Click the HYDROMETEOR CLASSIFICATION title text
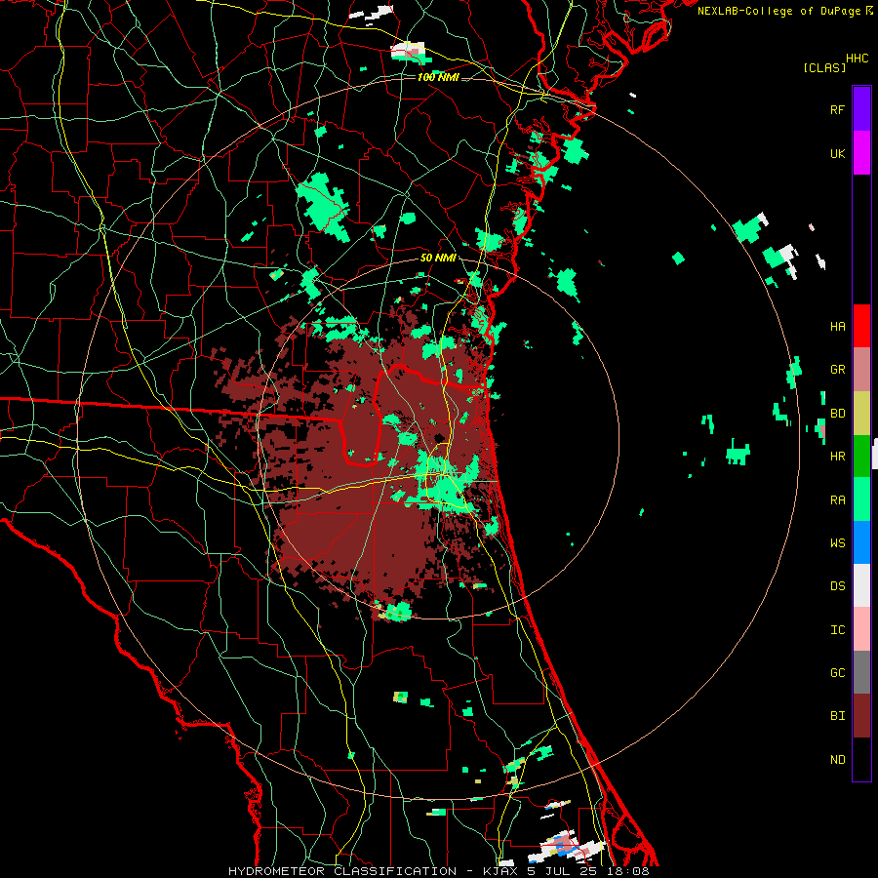Viewport: 878px width, 878px height. click(x=342, y=871)
